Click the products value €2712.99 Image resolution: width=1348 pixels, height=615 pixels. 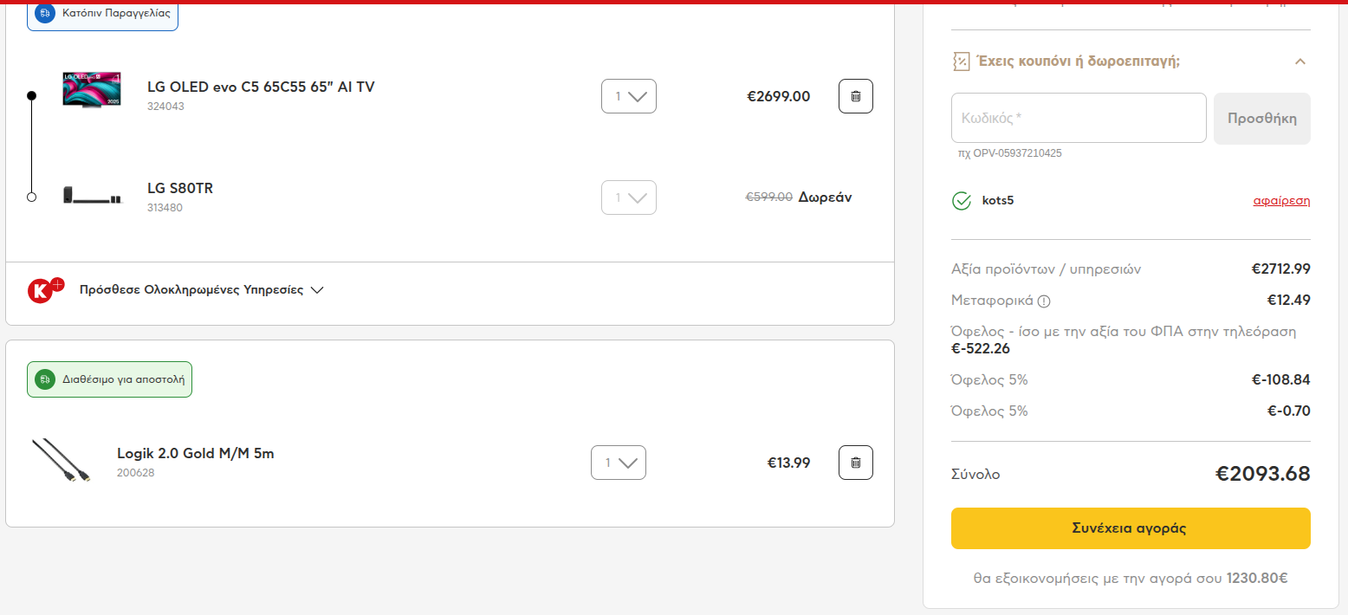click(1281, 269)
